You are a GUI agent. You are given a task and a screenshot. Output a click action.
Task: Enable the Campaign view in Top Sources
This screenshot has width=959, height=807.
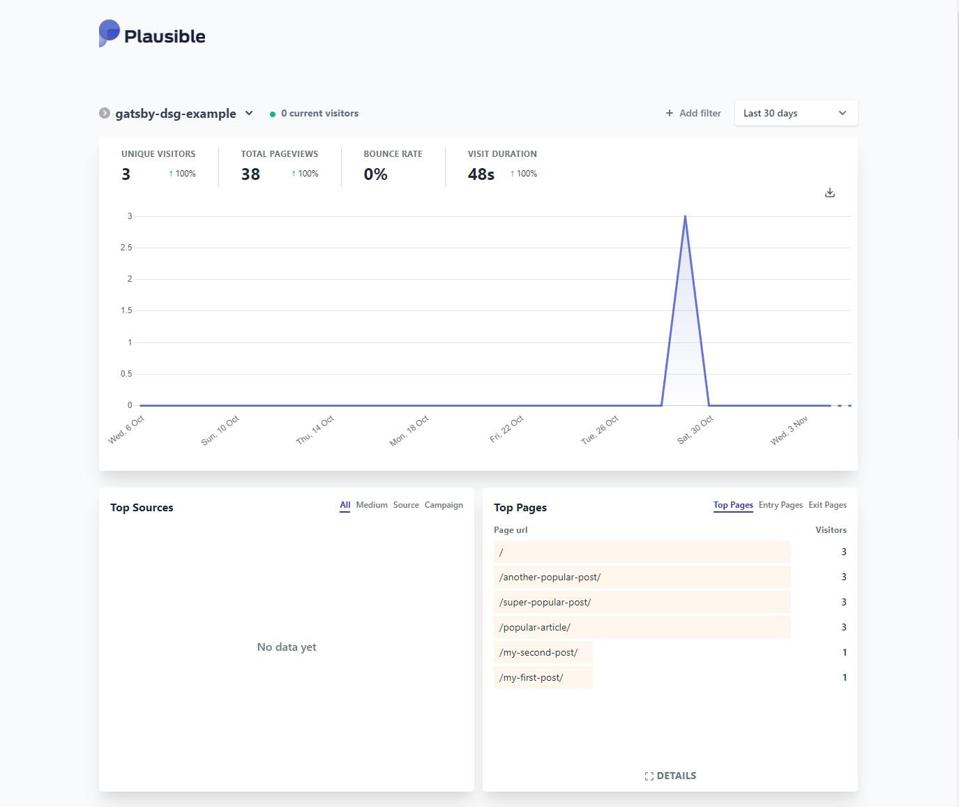coord(444,505)
